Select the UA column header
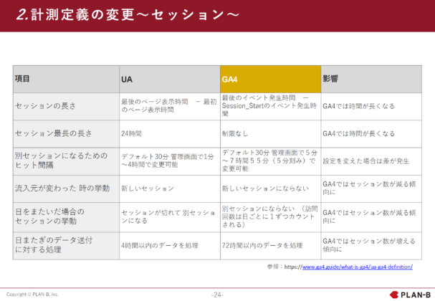The width and height of the screenshot is (435, 301). tap(169, 78)
